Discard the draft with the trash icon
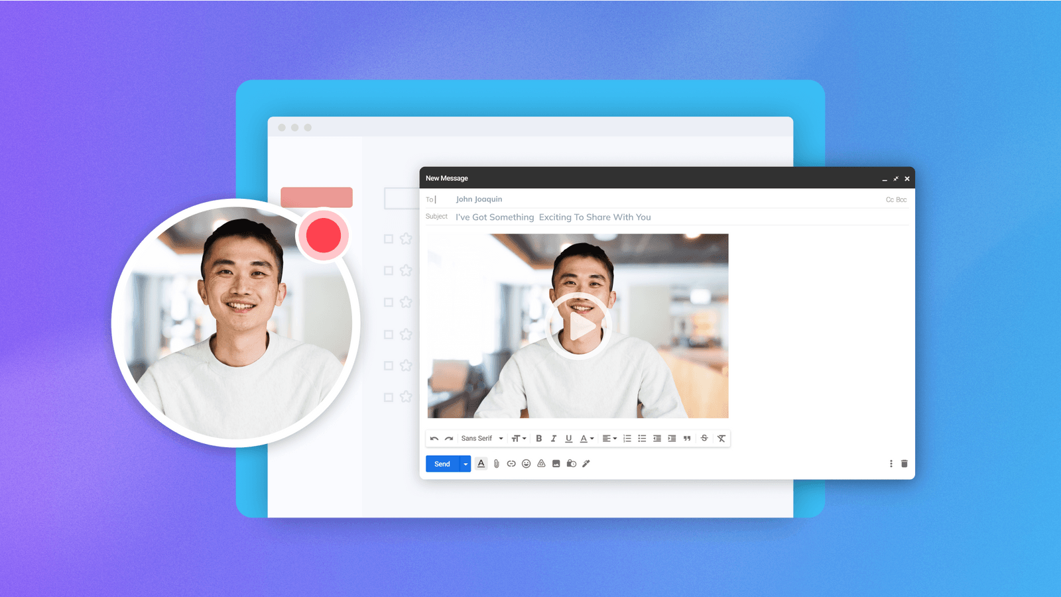The width and height of the screenshot is (1061, 597). pos(905,464)
